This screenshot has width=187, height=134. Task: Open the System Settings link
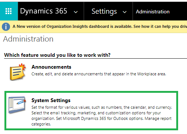pyautogui.click(x=51, y=100)
